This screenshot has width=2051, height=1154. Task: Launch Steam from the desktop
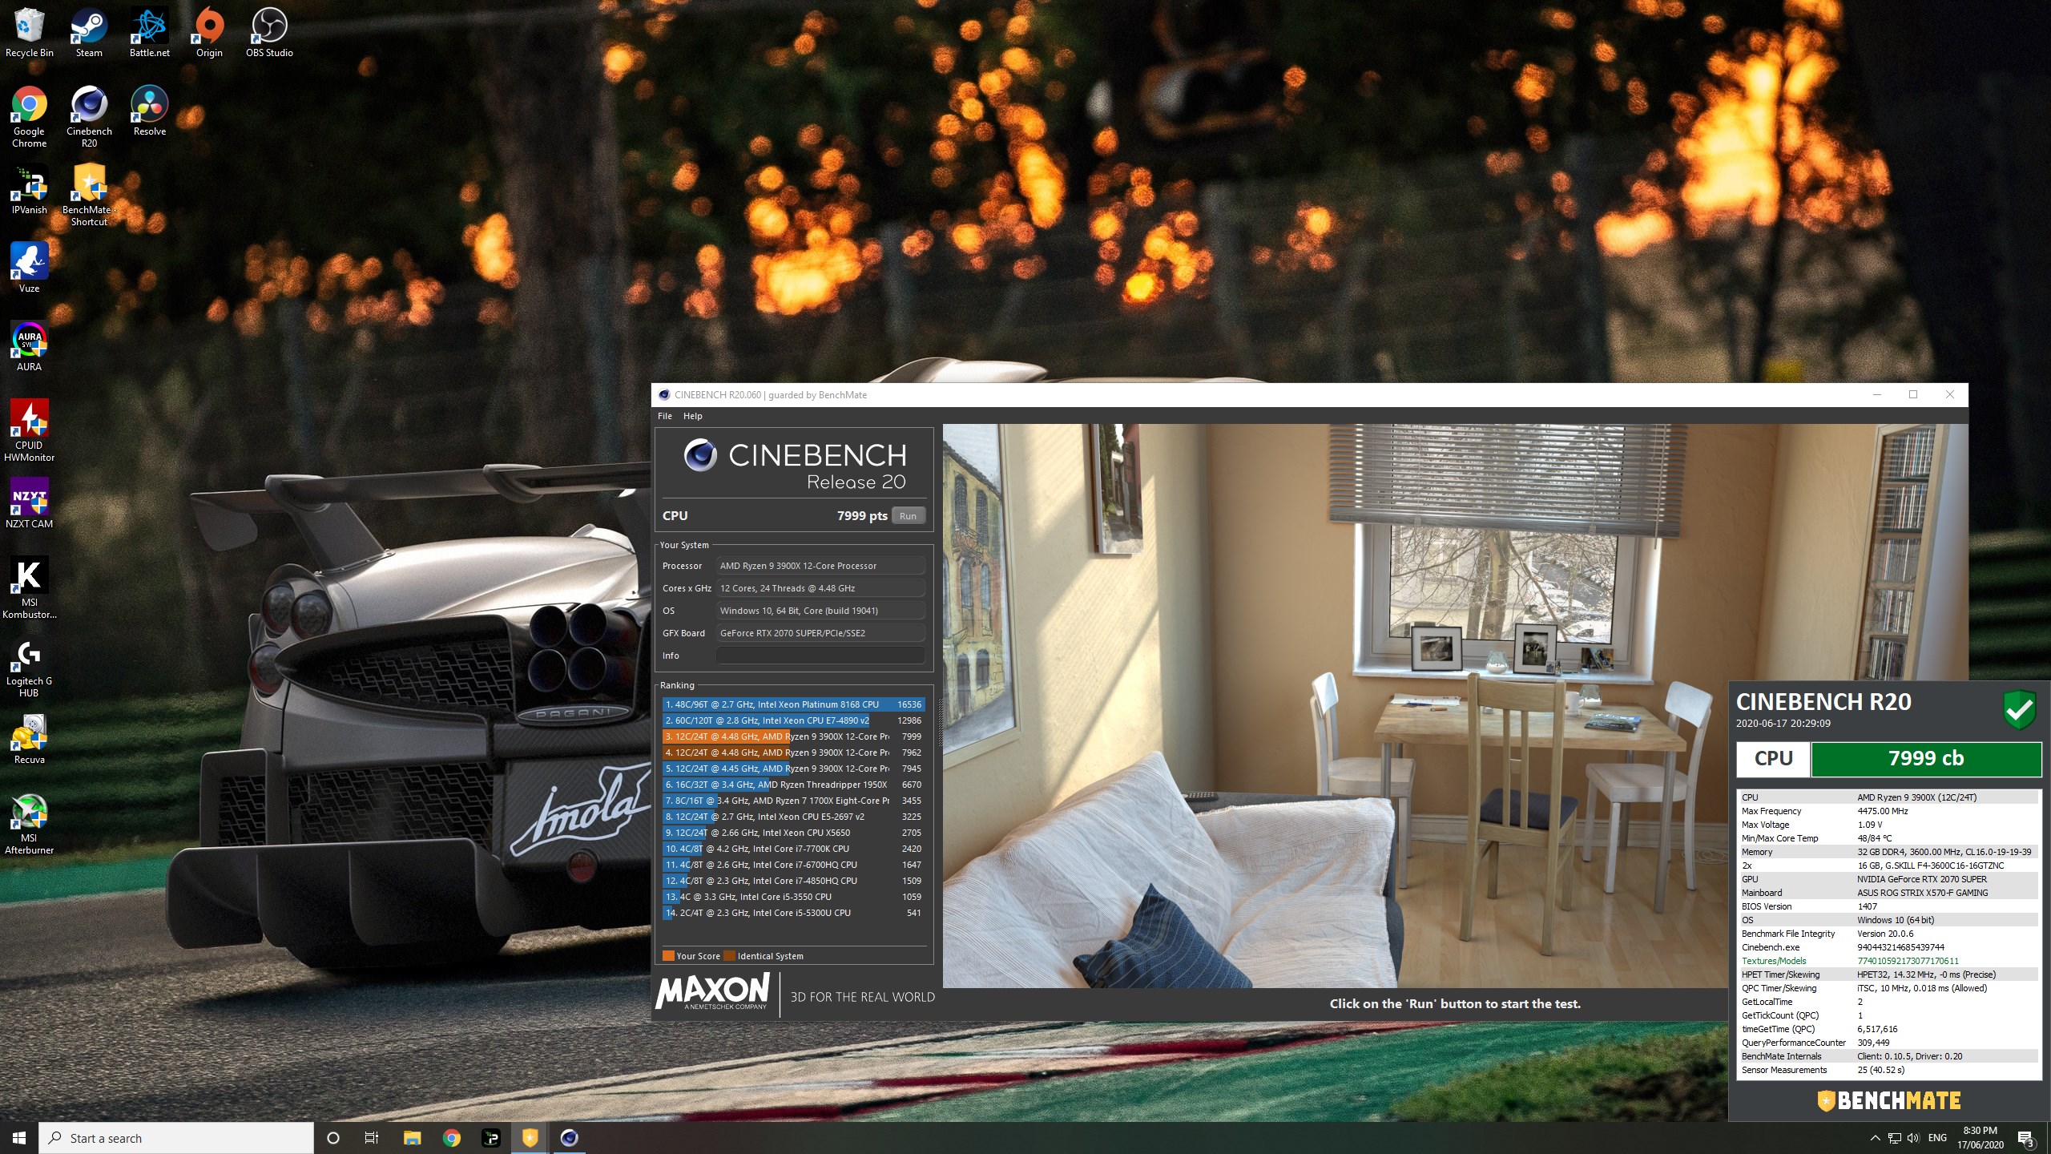click(89, 32)
